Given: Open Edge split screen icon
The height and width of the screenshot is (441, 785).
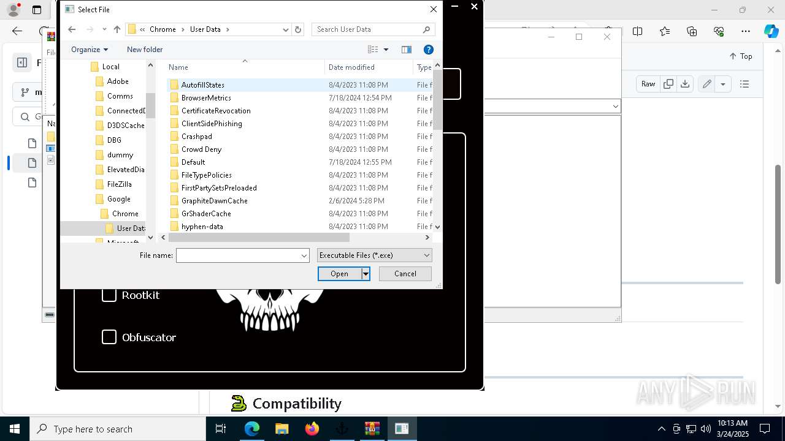Looking at the screenshot, I should tap(638, 31).
